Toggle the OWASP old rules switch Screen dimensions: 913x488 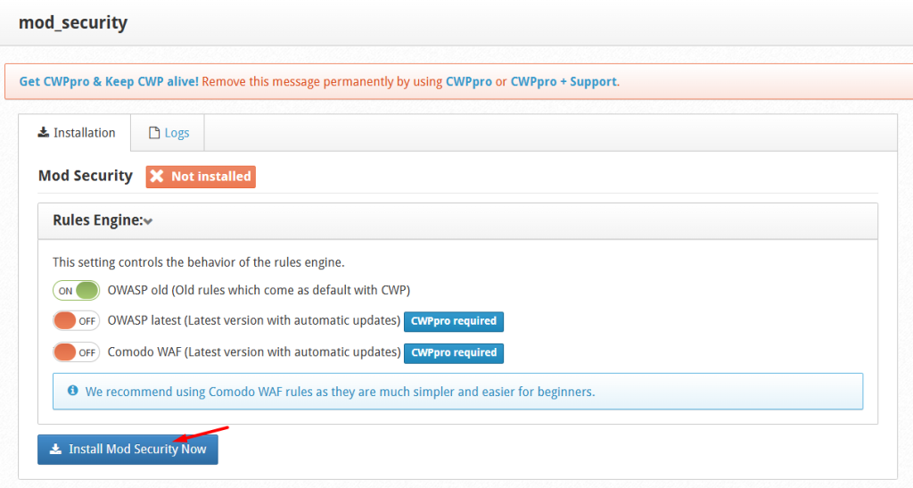(77, 291)
